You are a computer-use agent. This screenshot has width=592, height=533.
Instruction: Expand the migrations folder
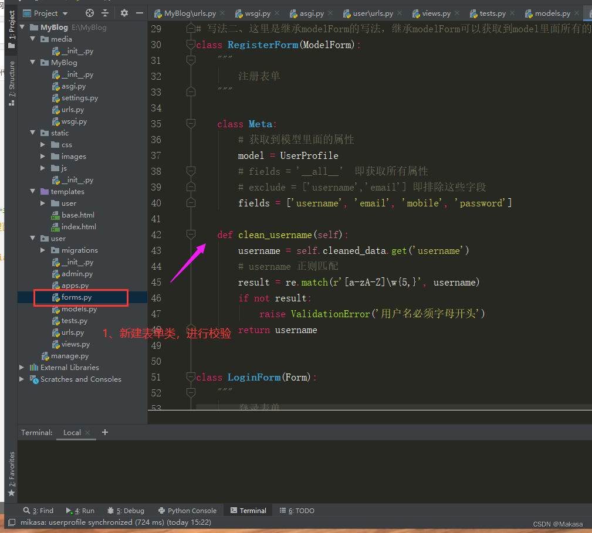(43, 250)
